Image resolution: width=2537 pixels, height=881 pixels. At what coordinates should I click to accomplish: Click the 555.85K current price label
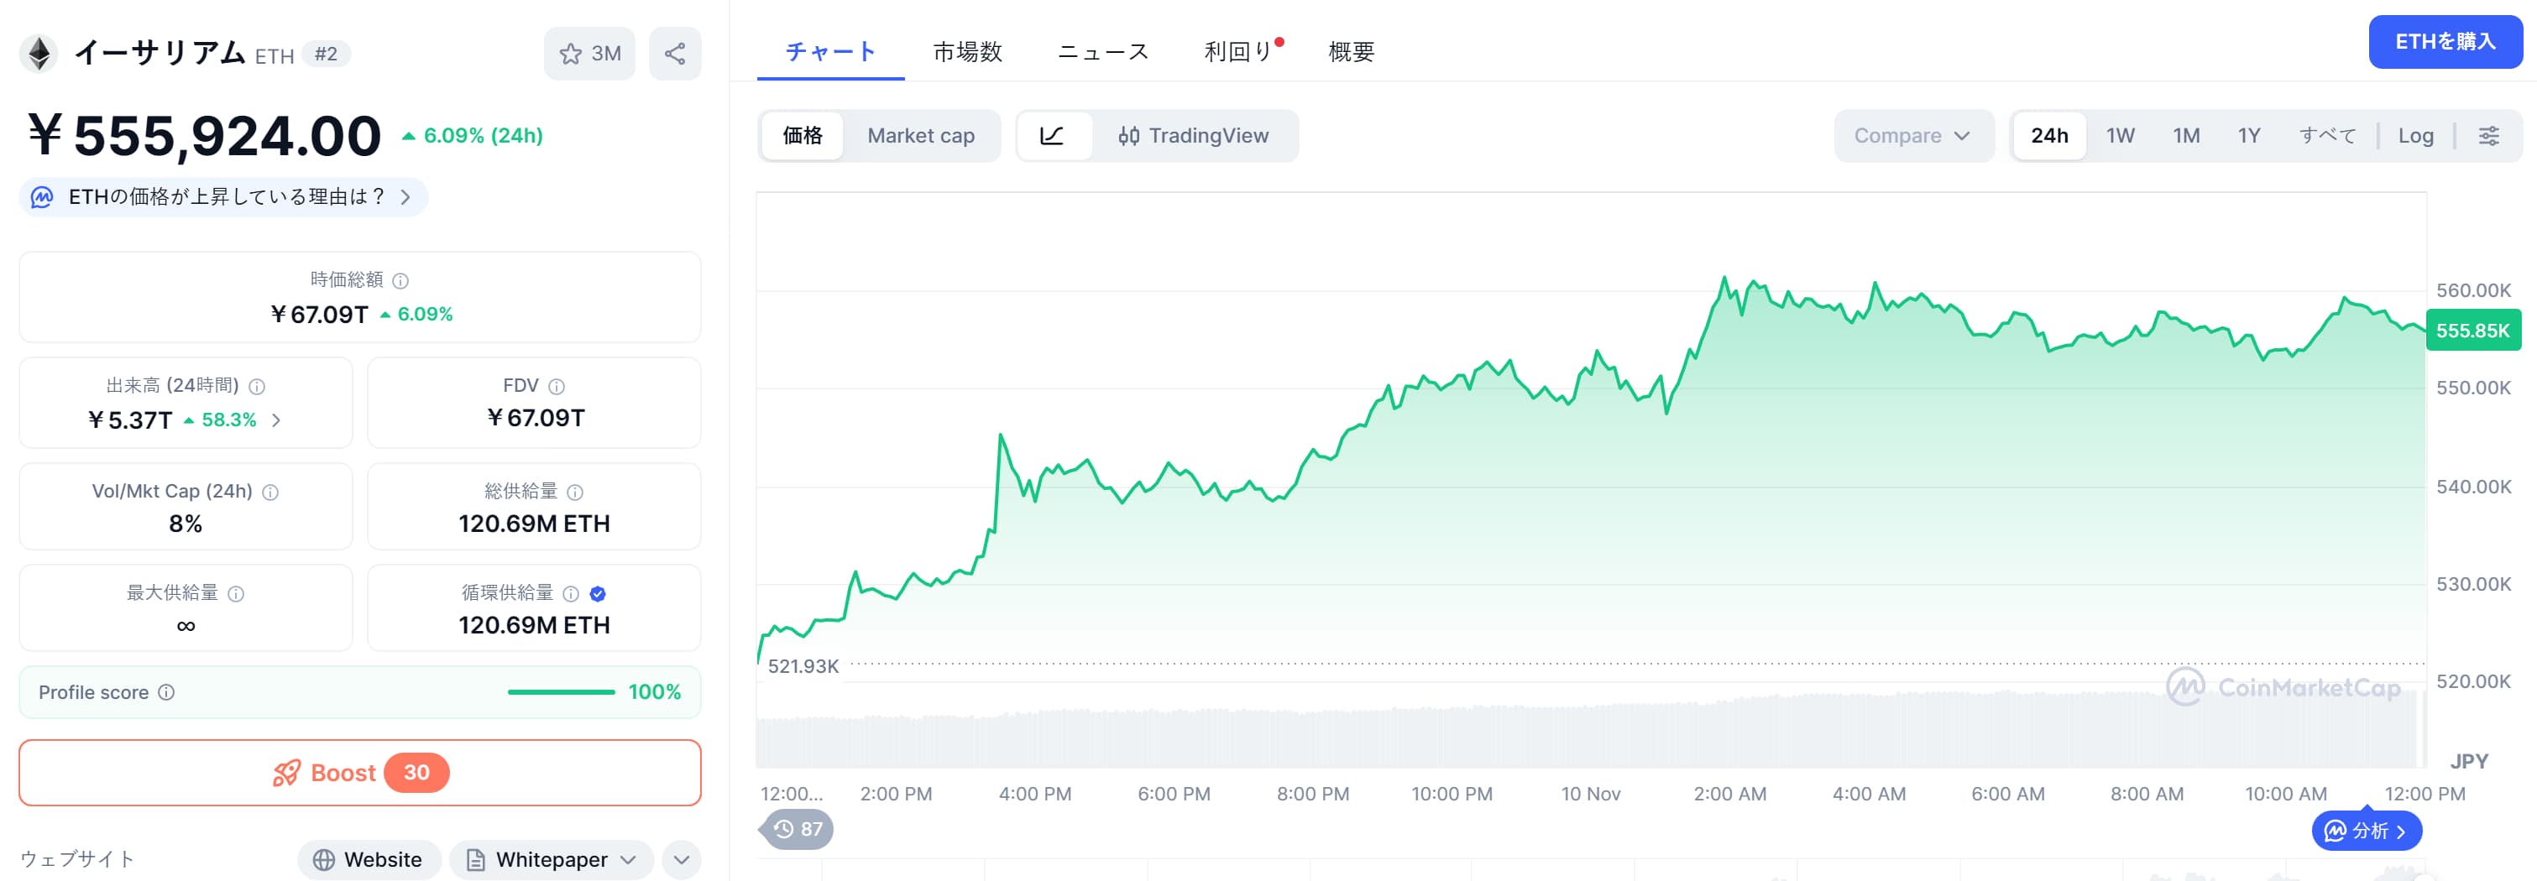pyautogui.click(x=2473, y=331)
